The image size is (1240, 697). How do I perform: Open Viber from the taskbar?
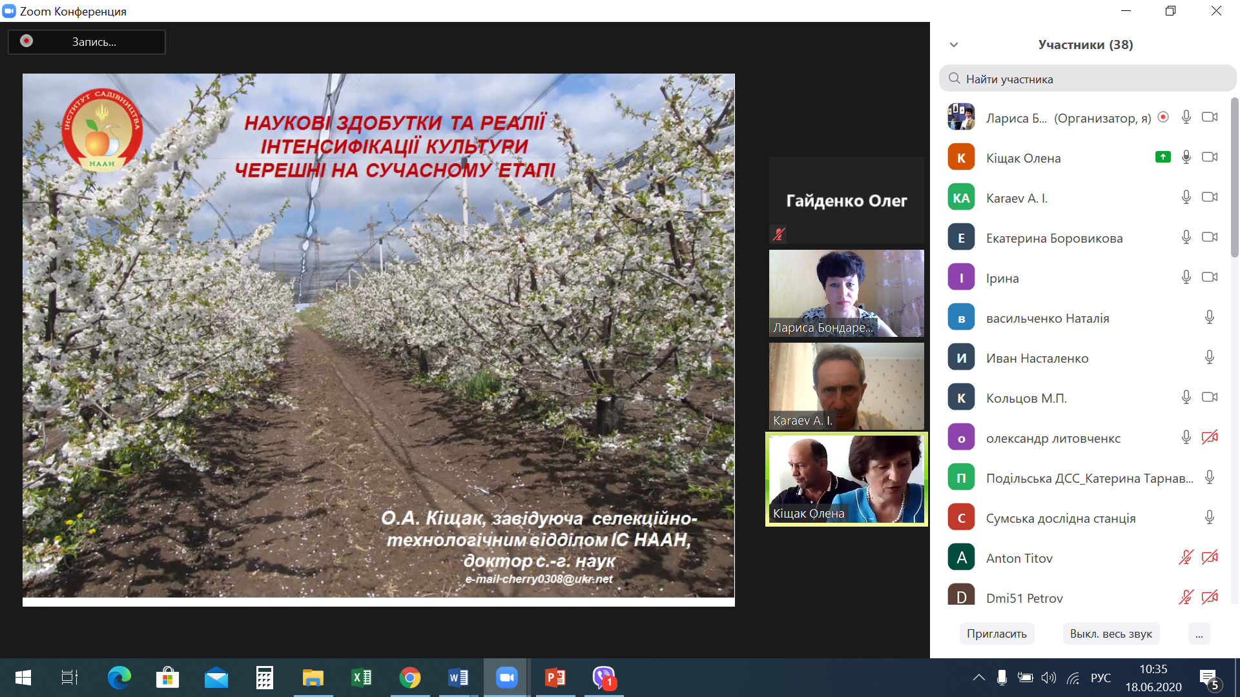pos(604,678)
